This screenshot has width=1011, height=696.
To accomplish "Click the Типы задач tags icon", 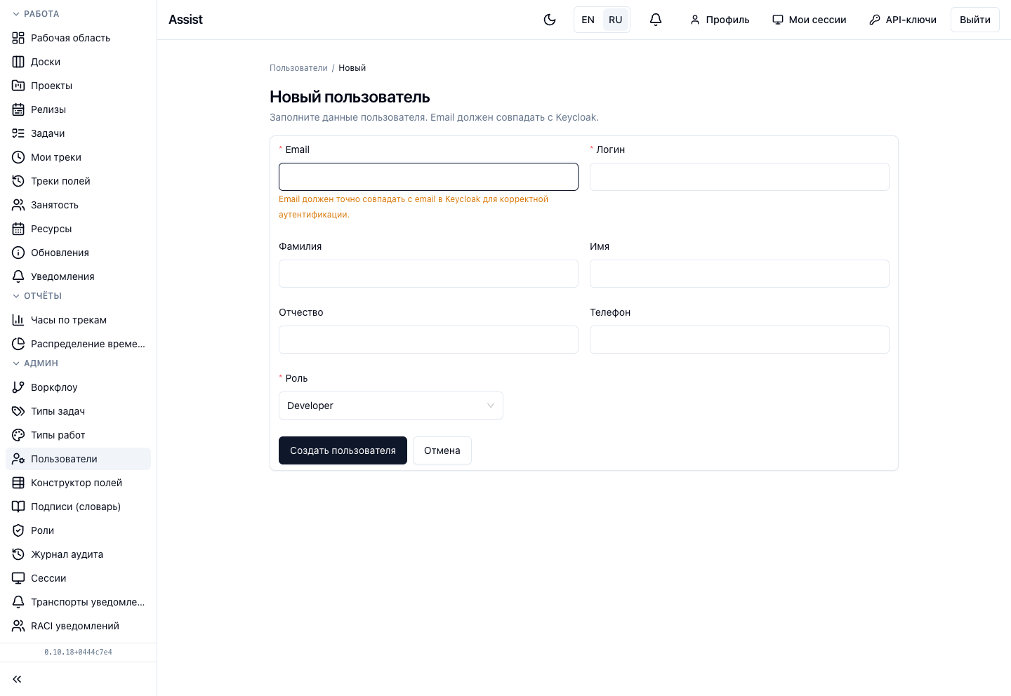I will (x=18, y=411).
